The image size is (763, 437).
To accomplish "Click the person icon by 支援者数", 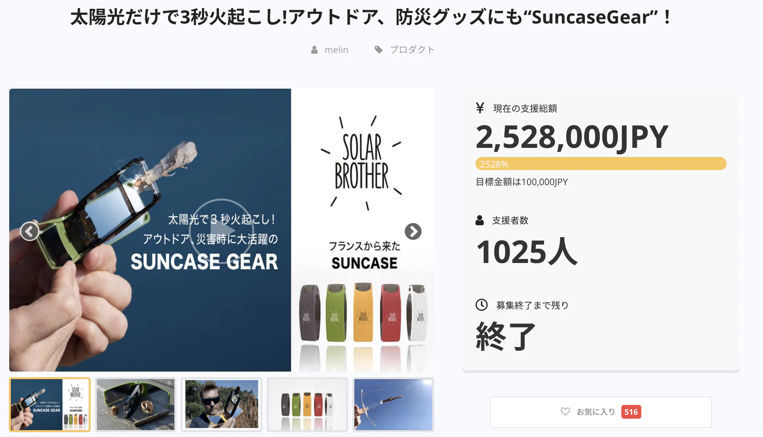I will (x=480, y=220).
